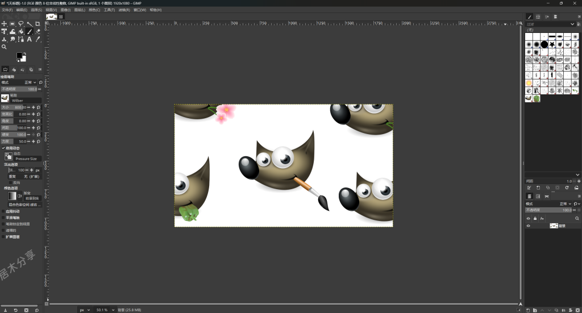
Task: Select the Move tool
Action: 4,24
